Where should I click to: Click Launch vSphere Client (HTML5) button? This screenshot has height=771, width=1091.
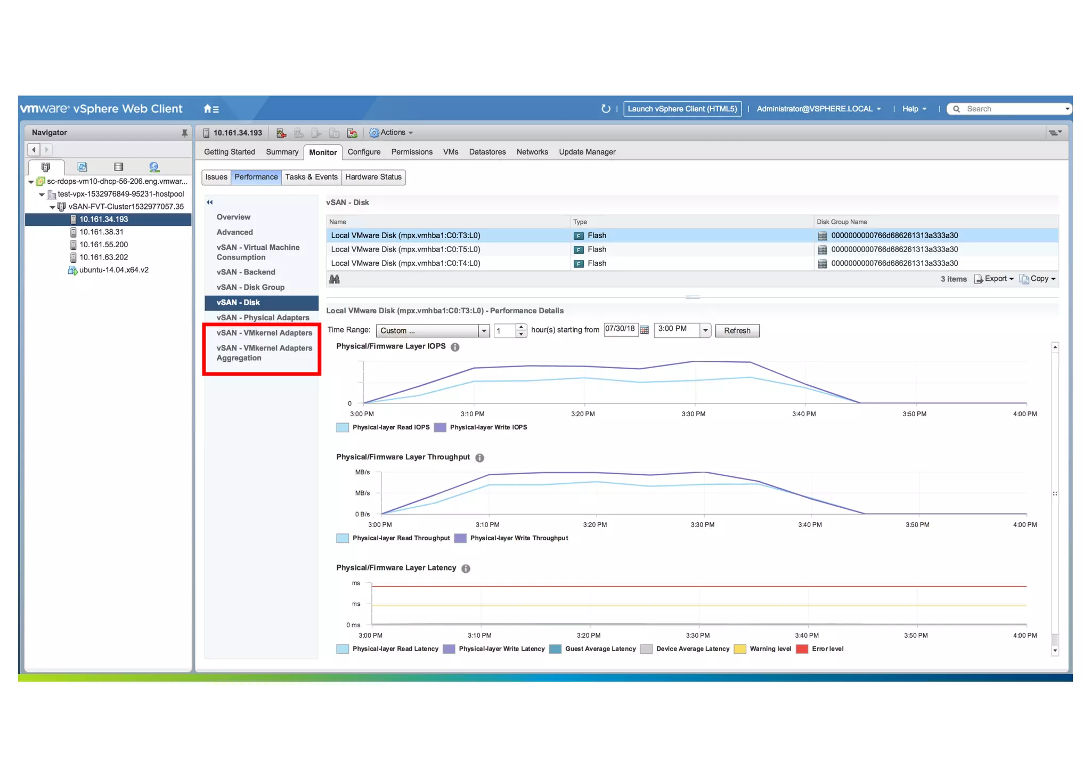[682, 109]
